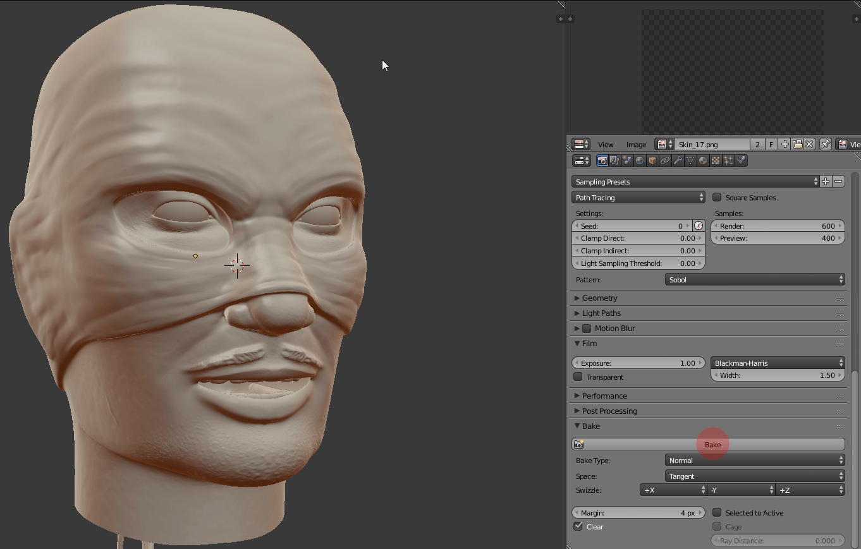Click the new image plus icon
Screen dimensions: 861x549
[x=785, y=145]
